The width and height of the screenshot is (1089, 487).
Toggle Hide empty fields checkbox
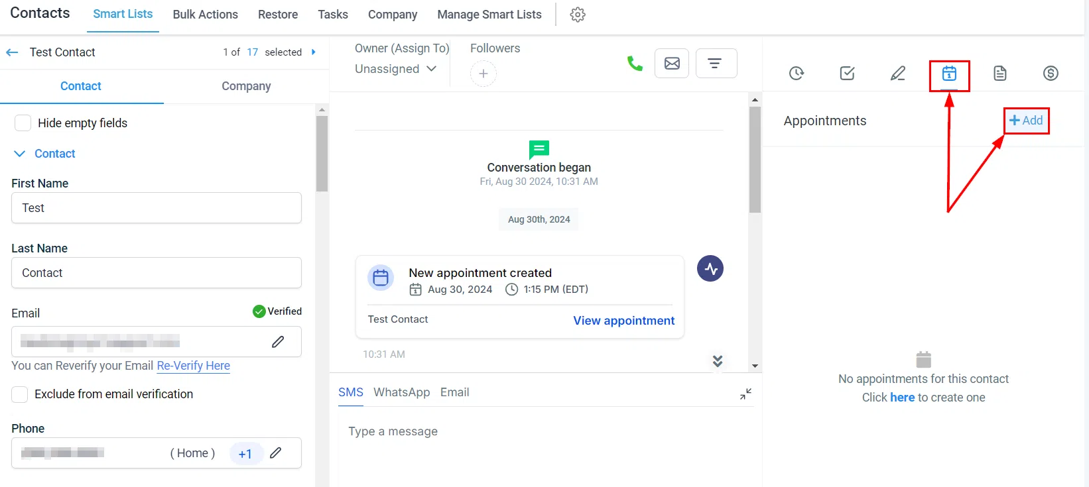point(23,123)
